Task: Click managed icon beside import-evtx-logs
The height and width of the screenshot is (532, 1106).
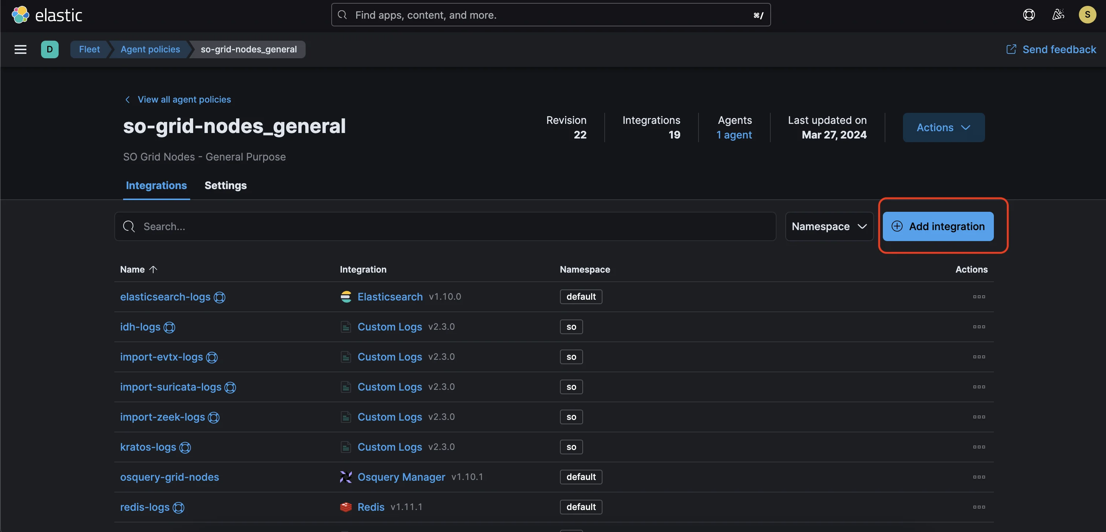Action: click(x=212, y=357)
